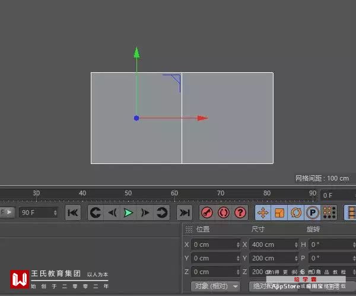Go to start of animation
Image resolution: width=356 pixels, height=296 pixels.
[73, 213]
